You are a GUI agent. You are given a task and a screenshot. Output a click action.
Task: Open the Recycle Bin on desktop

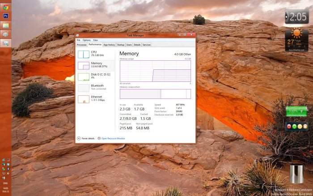[x=296, y=174]
